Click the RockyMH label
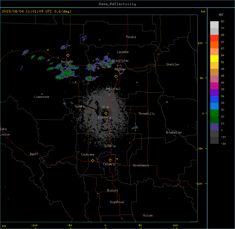The width and height of the screenshot is (235, 229). coord(67,62)
